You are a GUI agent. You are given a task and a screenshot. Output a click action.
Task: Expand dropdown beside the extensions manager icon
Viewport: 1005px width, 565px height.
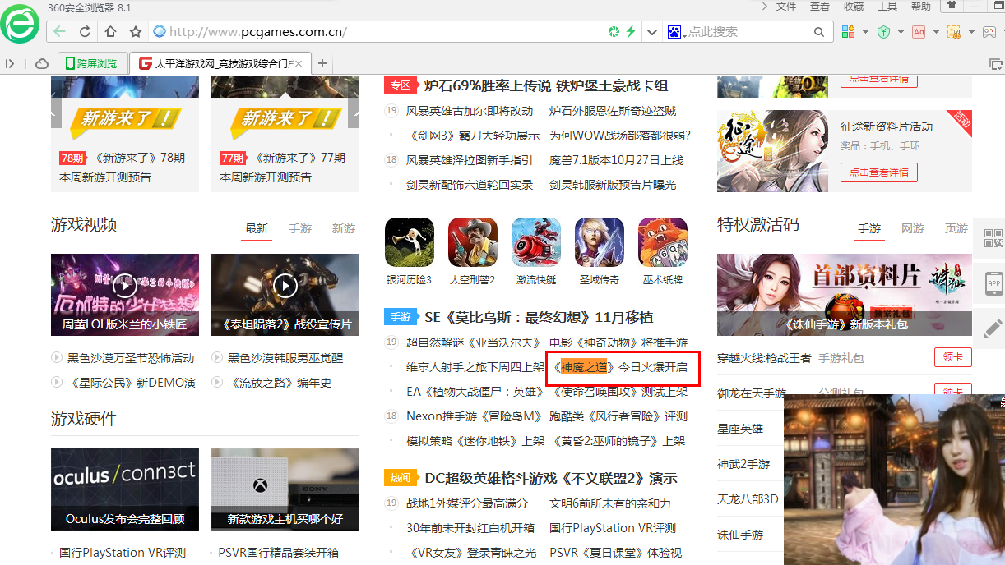pos(865,32)
